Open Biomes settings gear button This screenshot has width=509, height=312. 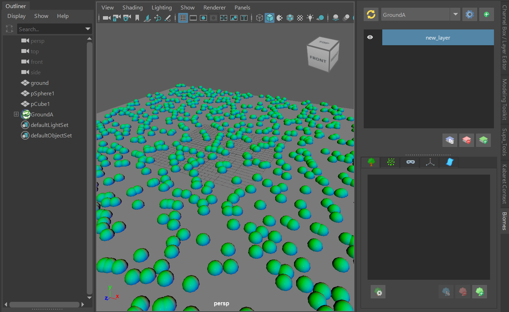[470, 14]
